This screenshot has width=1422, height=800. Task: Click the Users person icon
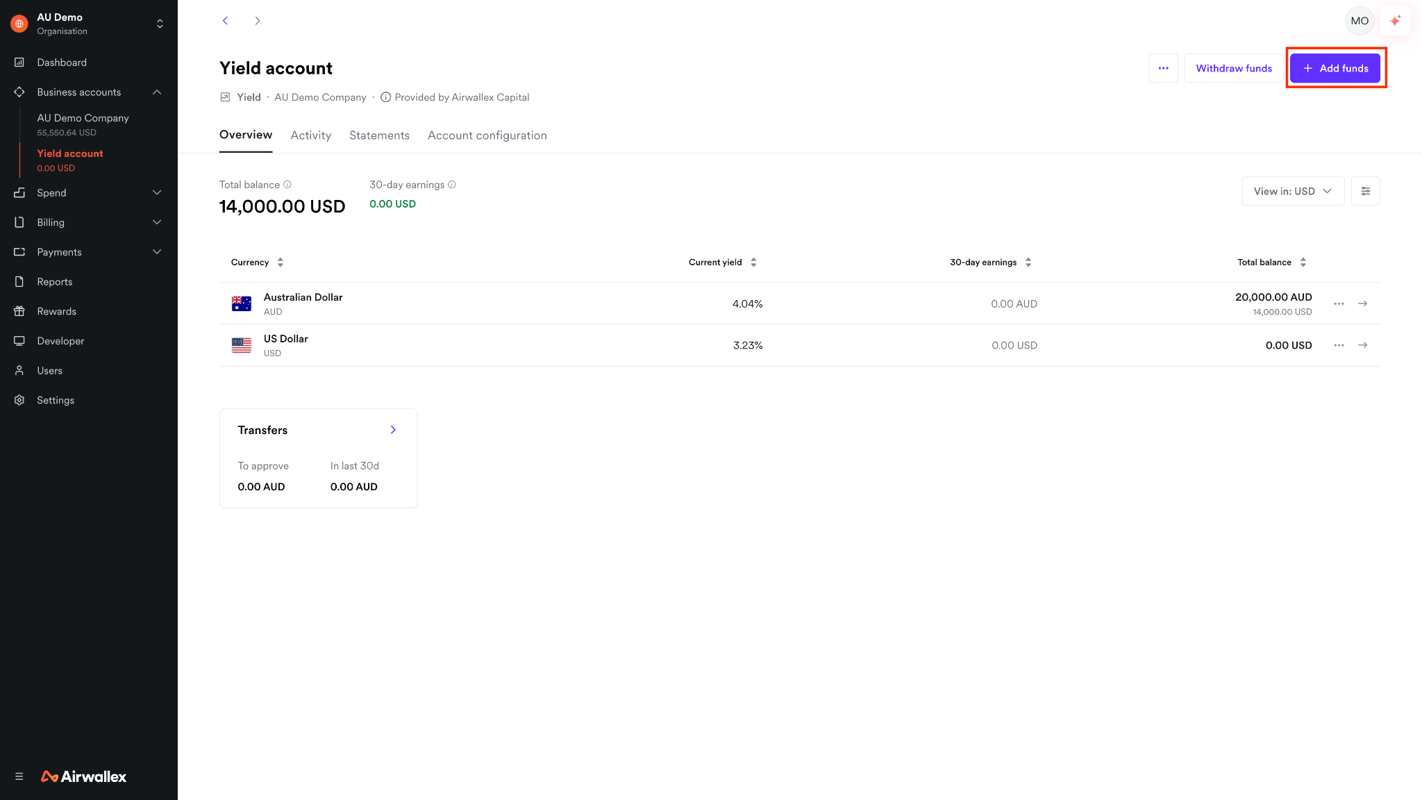(x=19, y=371)
